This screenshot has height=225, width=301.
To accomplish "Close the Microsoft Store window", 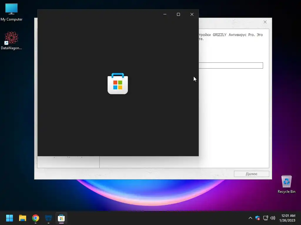I will tap(192, 14).
